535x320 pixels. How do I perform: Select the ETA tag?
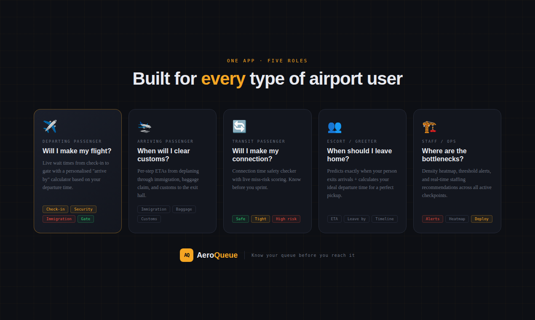point(334,219)
